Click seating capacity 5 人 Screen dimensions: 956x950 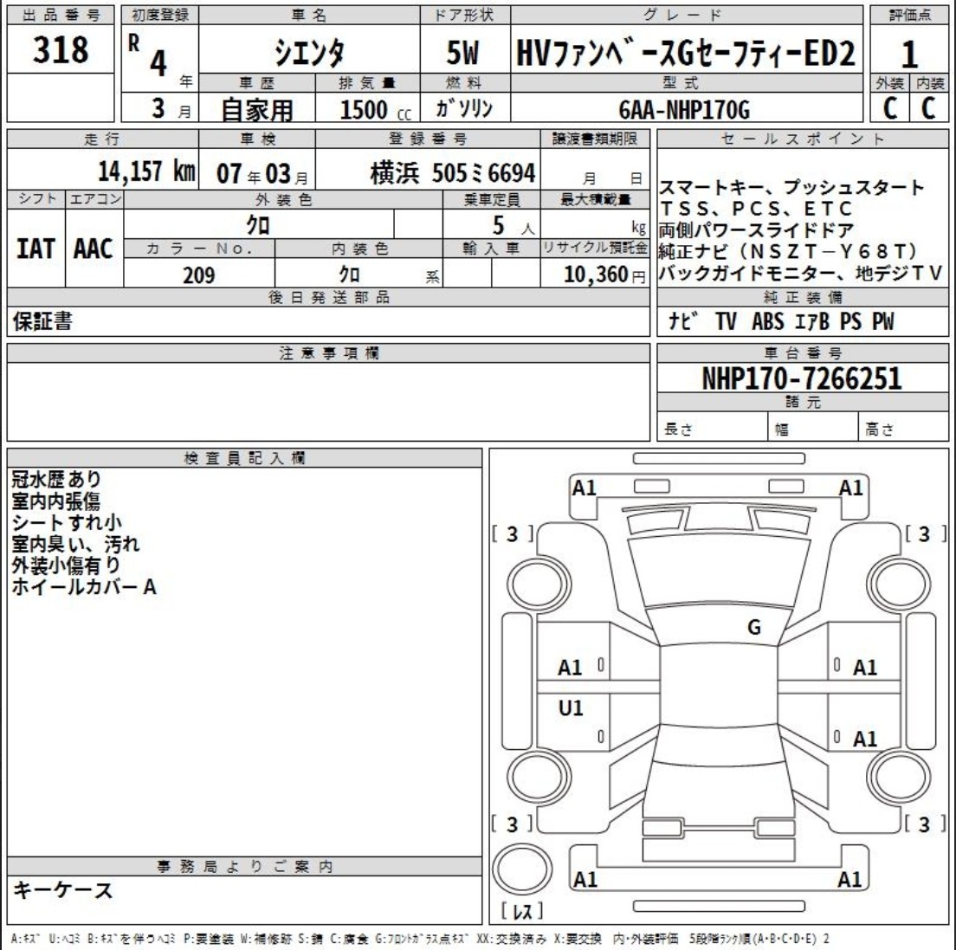pos(514,226)
